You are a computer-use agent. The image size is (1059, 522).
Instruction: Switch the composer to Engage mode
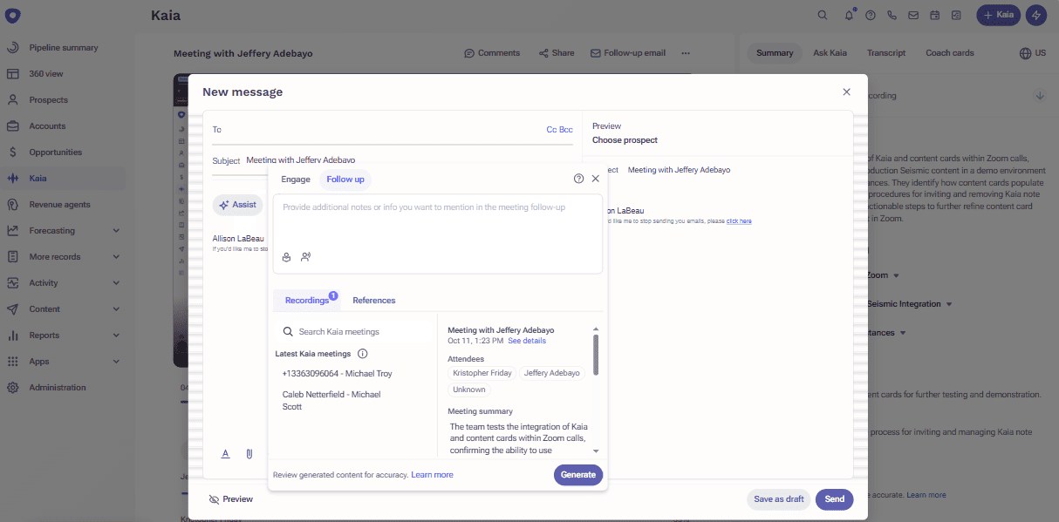(x=296, y=179)
